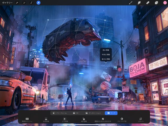This screenshot has width=168, height=126.
Task: Select the Brush paint tool
Action: [x=130, y=3]
